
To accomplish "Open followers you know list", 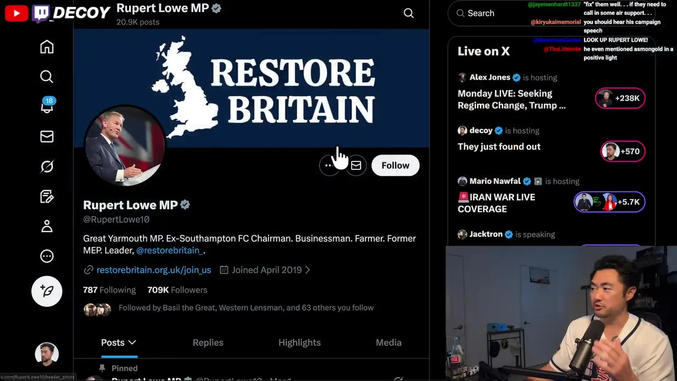I will 228,308.
